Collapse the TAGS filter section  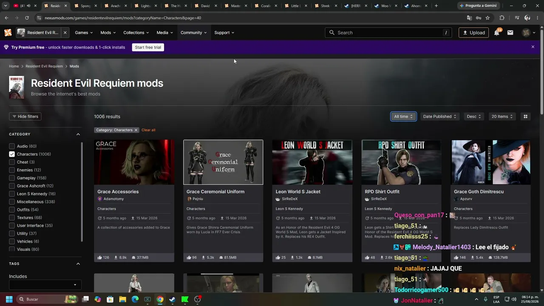point(78,264)
